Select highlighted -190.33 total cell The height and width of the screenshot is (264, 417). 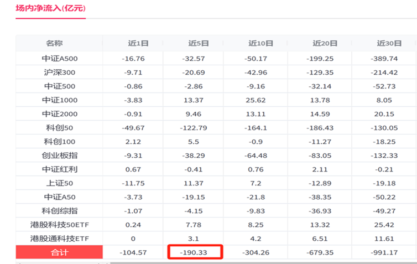195,252
